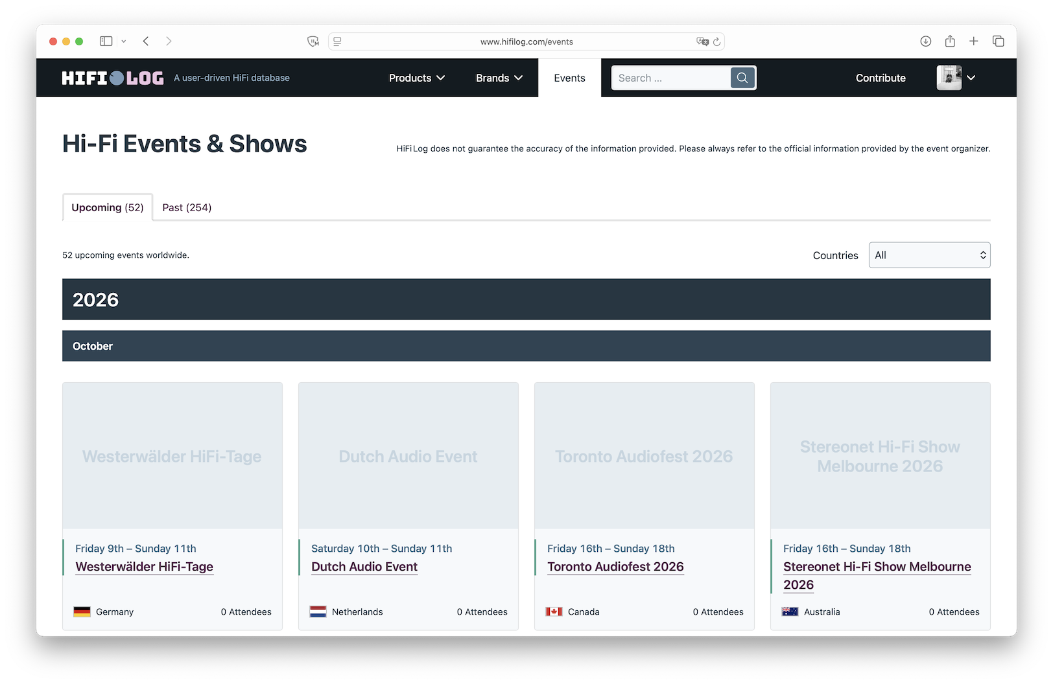The image size is (1053, 684).
Task: Expand the Products dropdown menu
Action: tap(417, 78)
